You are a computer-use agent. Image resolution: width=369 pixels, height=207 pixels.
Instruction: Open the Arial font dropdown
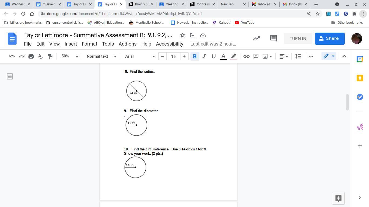tap(140, 56)
